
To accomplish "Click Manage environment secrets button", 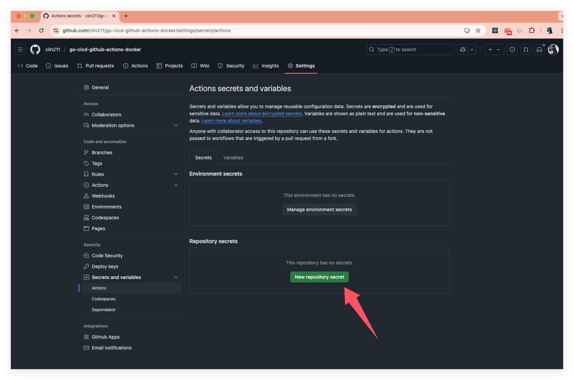I will (x=319, y=209).
